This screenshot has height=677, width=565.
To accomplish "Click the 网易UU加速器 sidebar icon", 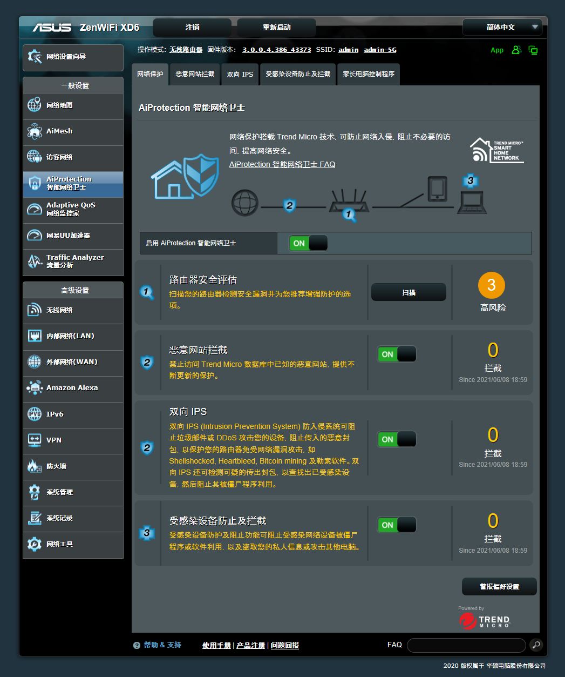I will (35, 236).
